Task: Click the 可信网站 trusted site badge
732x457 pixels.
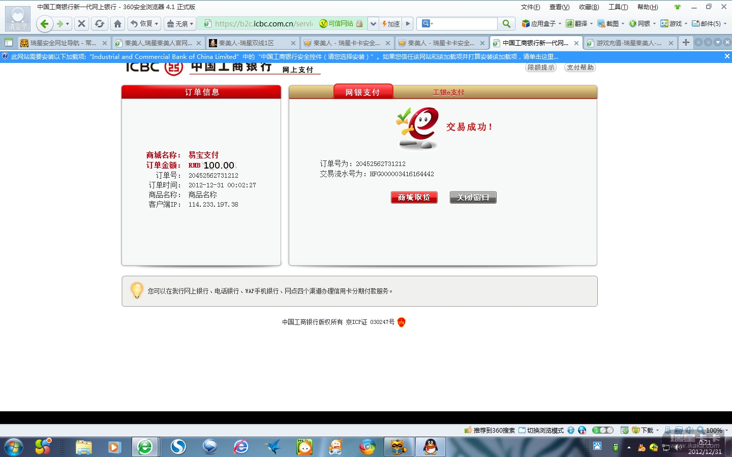Action: [x=336, y=24]
